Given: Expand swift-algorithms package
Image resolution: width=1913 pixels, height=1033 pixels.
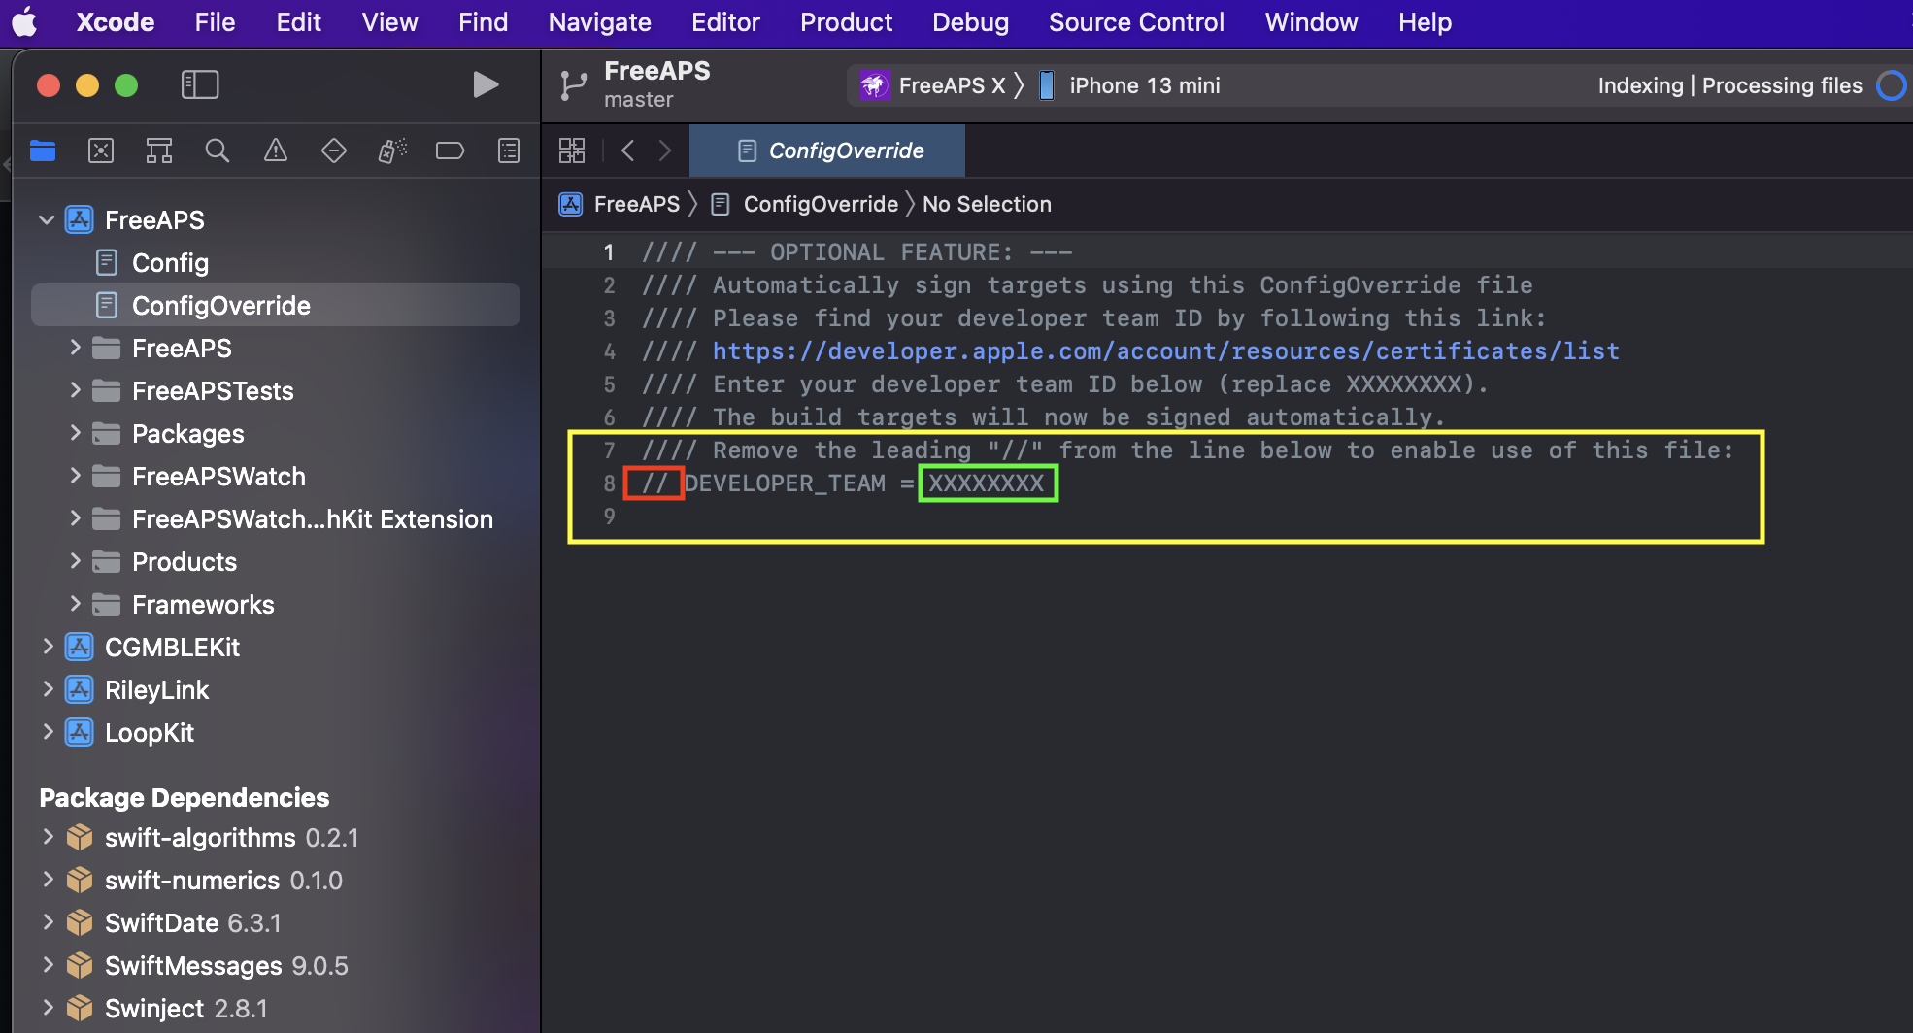Looking at the screenshot, I should tap(48, 837).
